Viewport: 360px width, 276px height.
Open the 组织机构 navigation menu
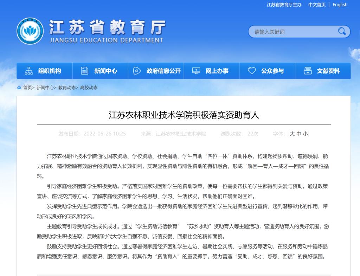point(49,71)
